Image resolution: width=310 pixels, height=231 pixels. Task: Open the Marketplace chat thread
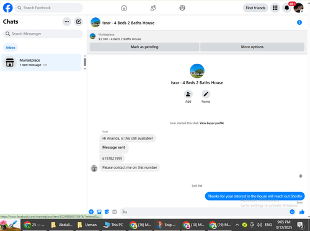point(41,63)
